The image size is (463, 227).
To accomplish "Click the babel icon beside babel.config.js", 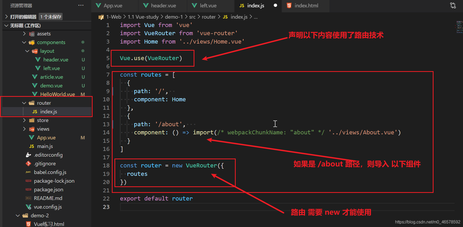I will [x=28, y=172].
